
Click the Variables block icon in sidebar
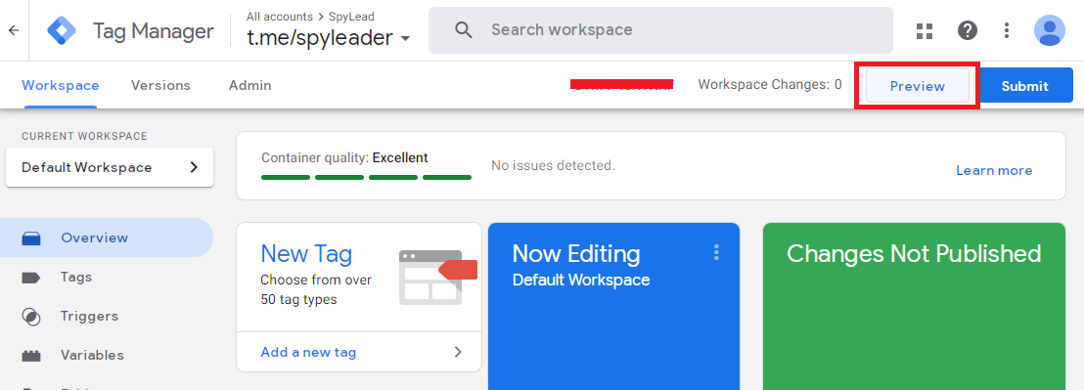32,356
